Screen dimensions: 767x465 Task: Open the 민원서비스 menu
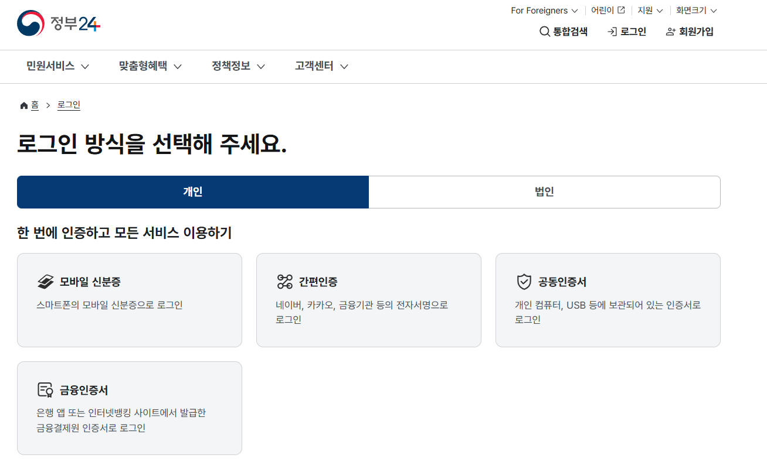tap(56, 66)
